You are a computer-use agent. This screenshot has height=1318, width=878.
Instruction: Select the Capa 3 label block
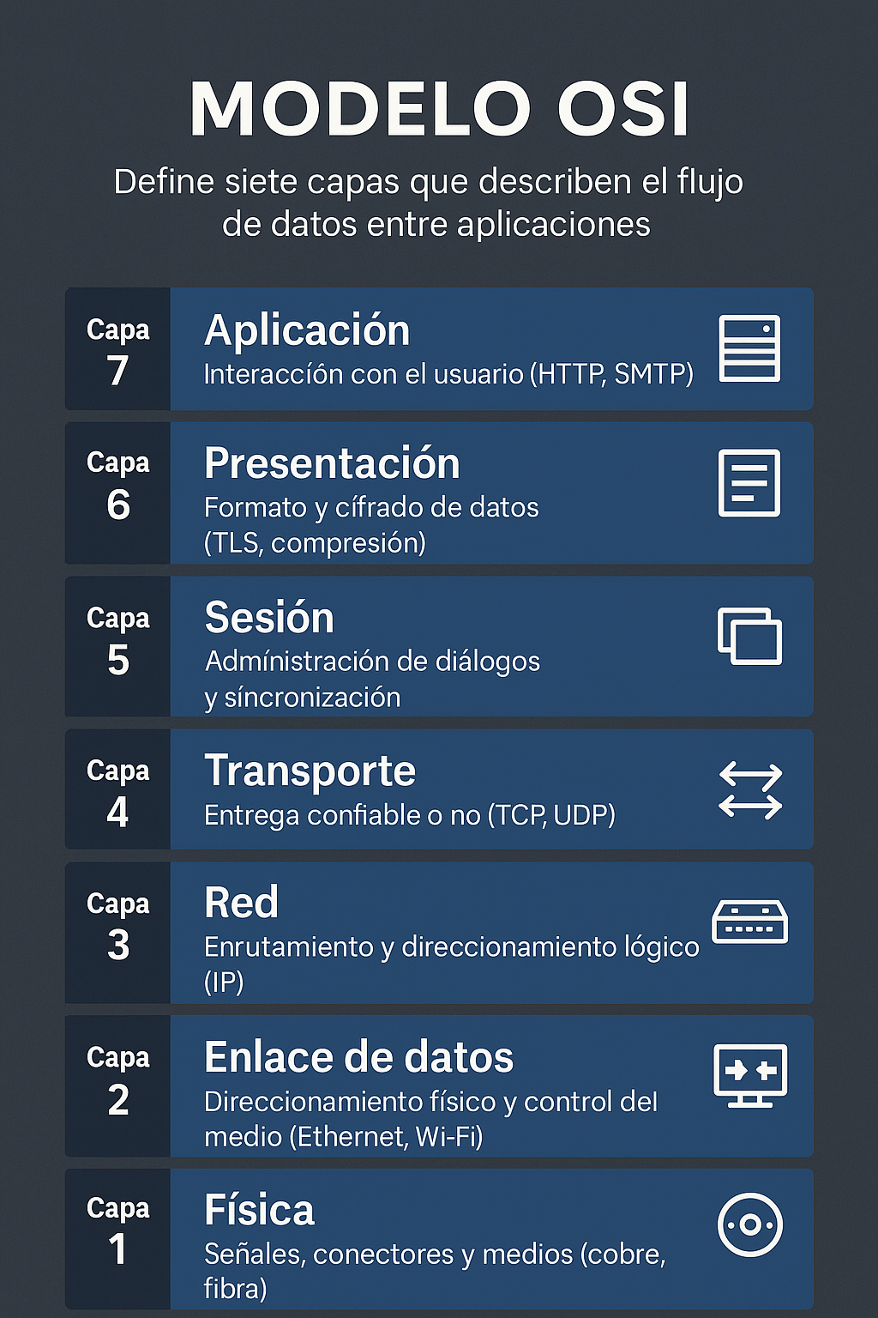(118, 933)
